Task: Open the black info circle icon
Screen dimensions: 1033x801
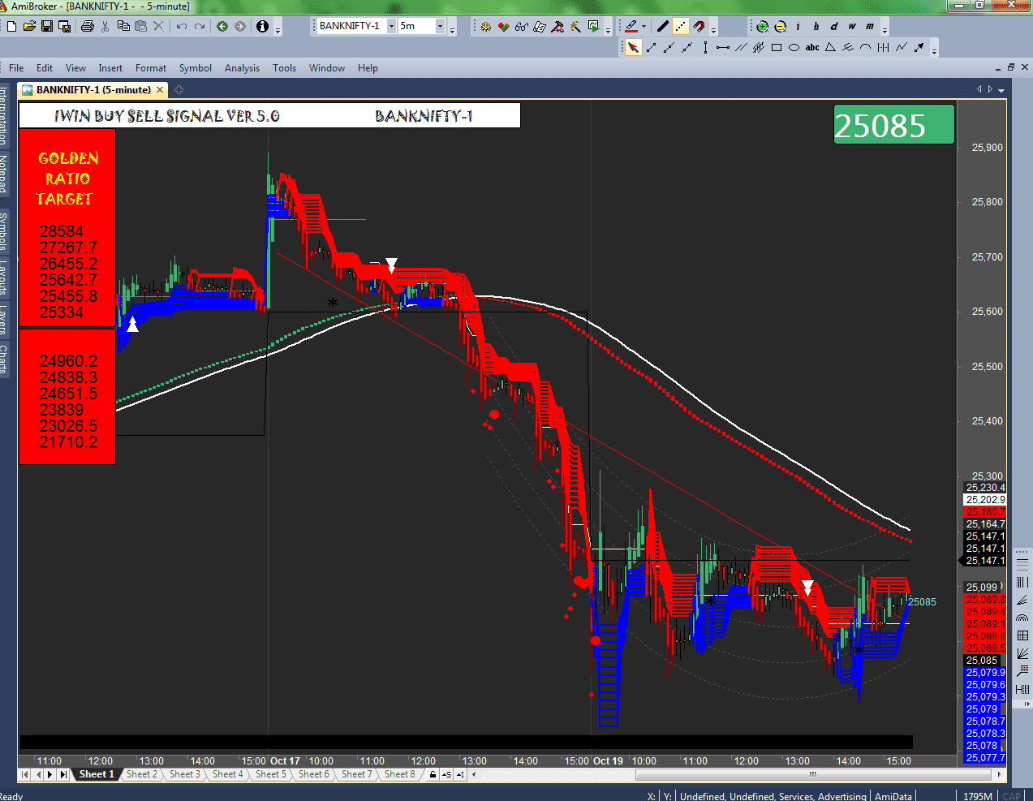Action: (262, 26)
